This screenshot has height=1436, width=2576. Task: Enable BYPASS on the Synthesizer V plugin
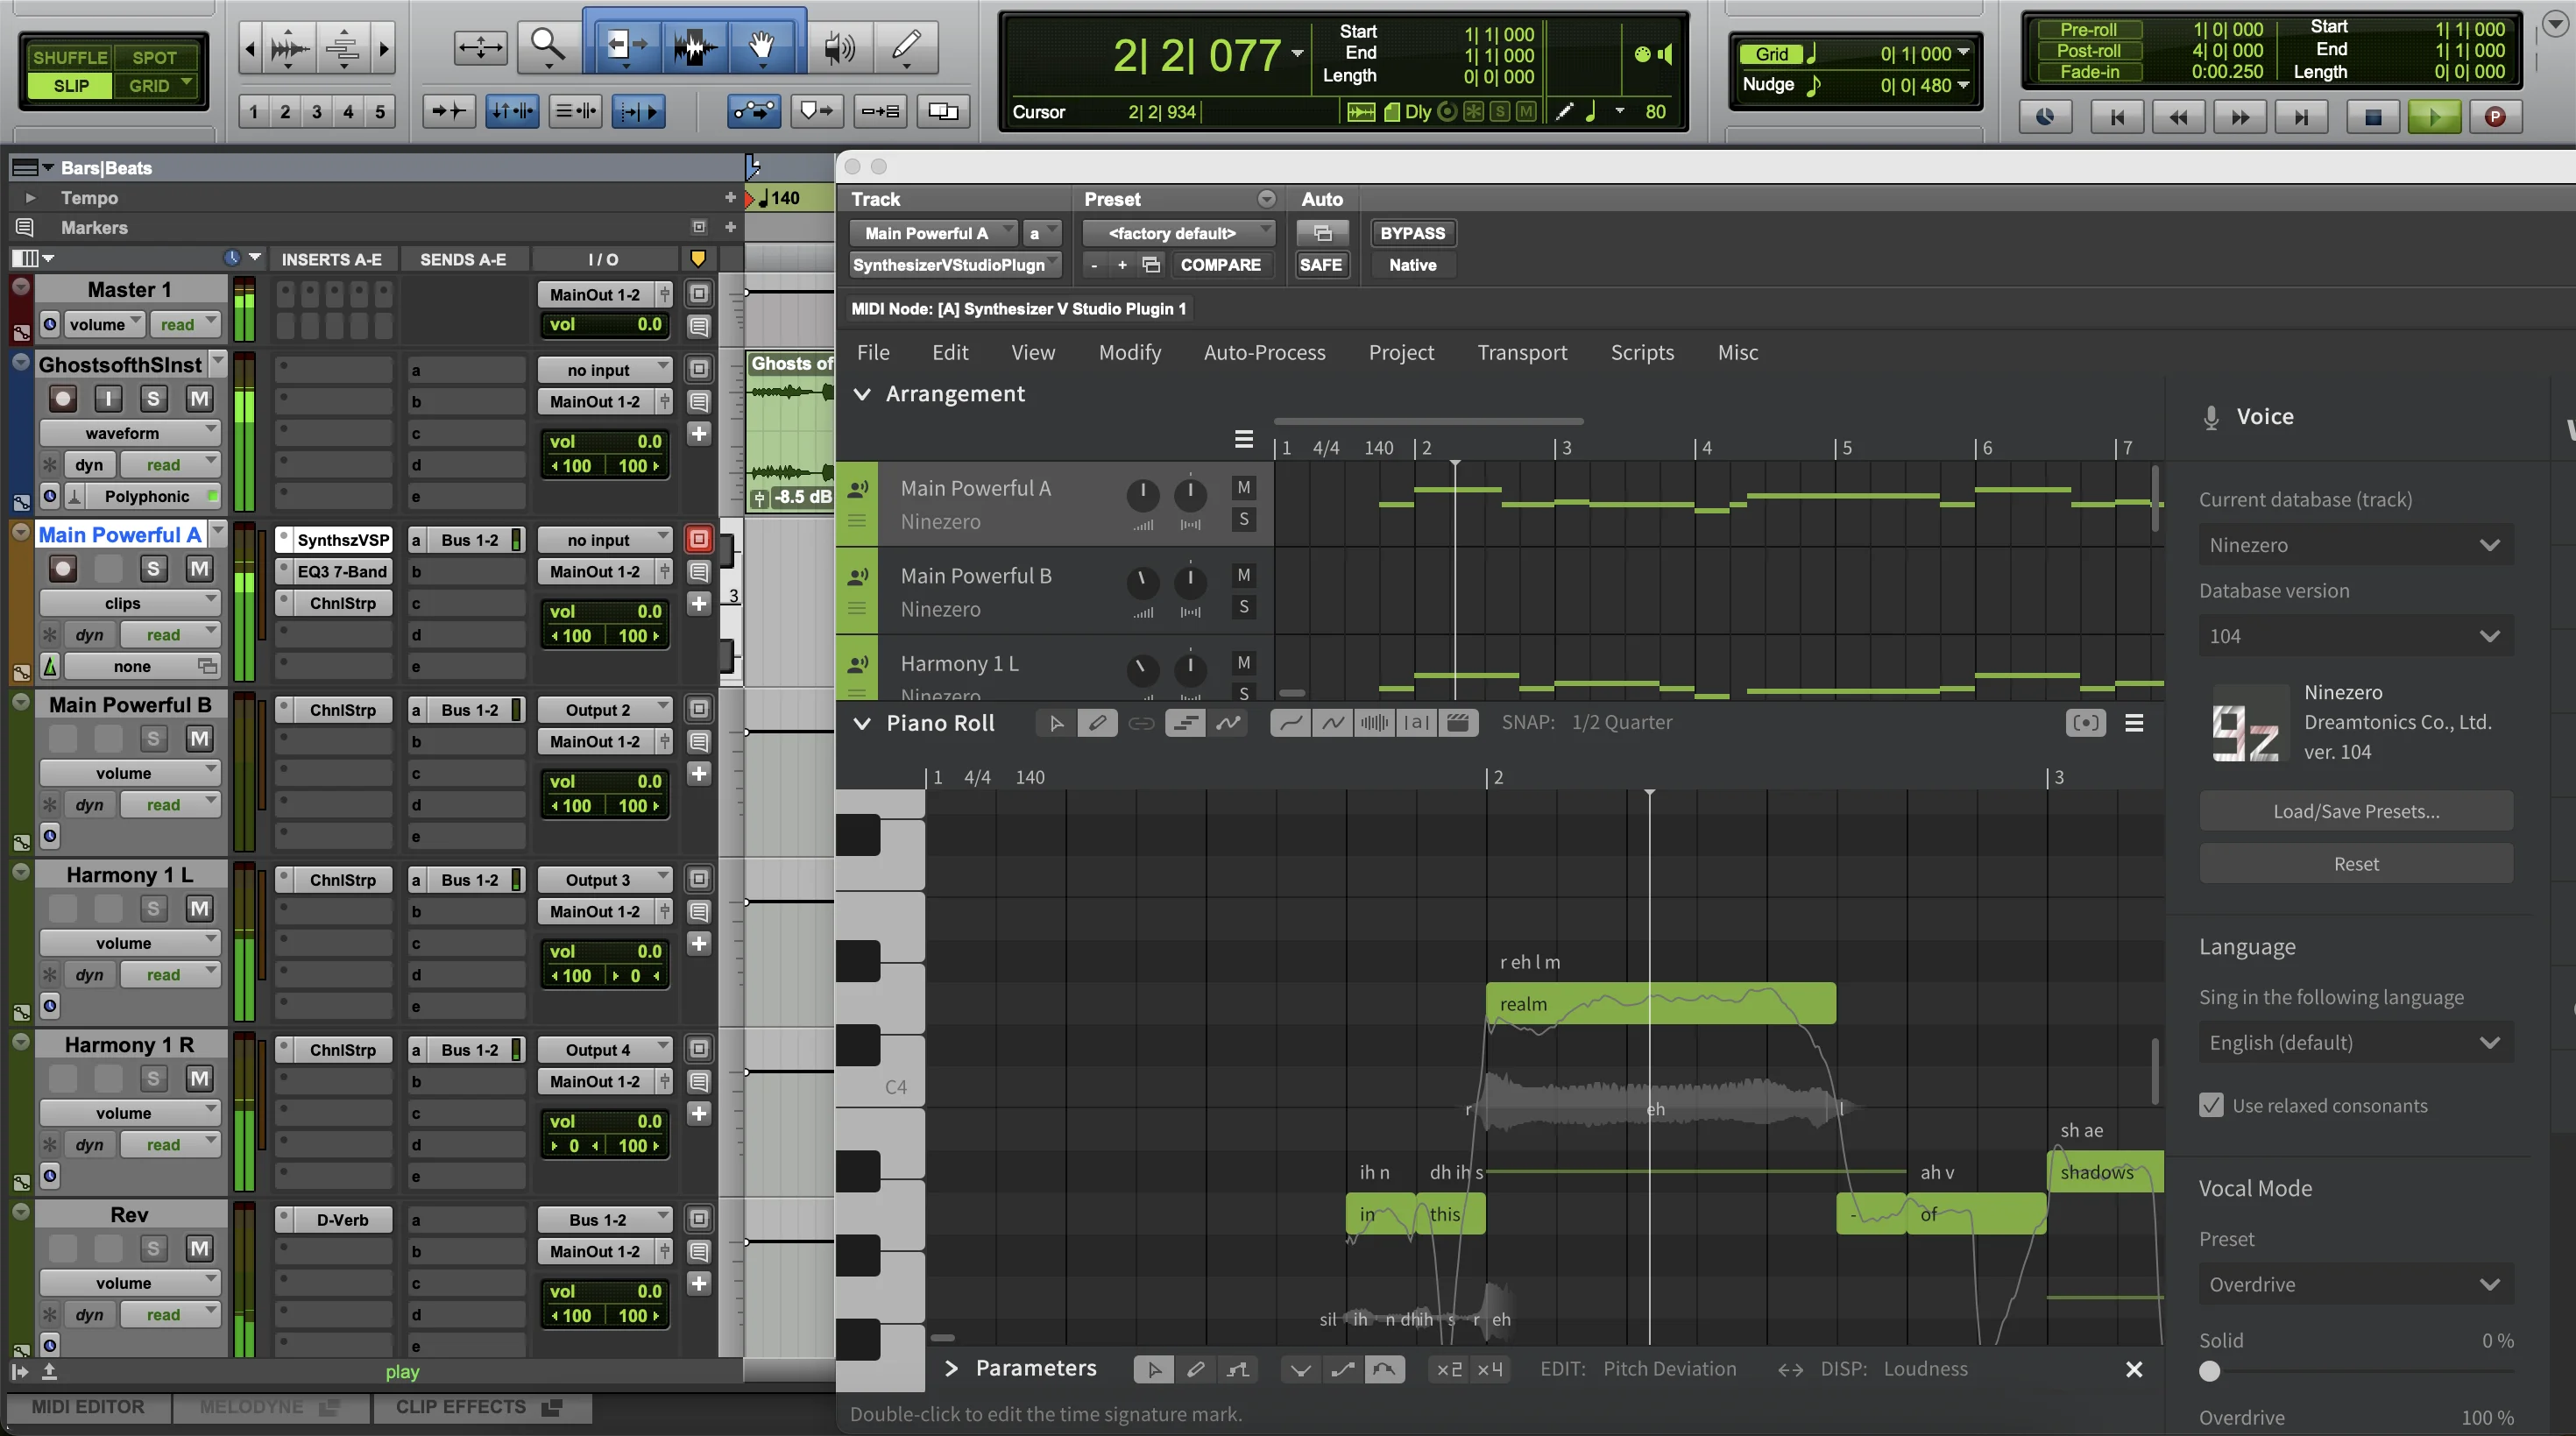(1412, 233)
